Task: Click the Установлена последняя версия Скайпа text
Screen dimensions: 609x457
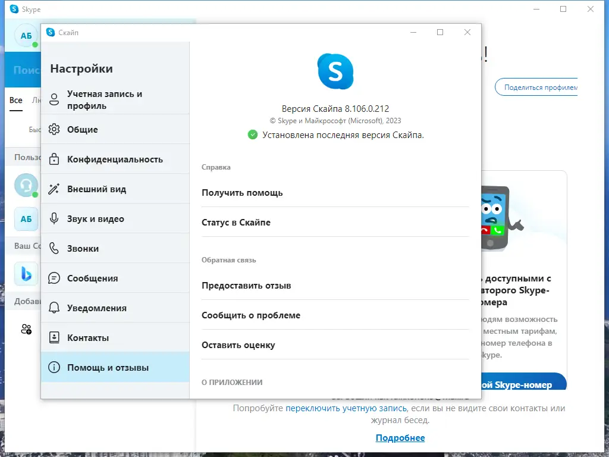Action: pos(343,135)
